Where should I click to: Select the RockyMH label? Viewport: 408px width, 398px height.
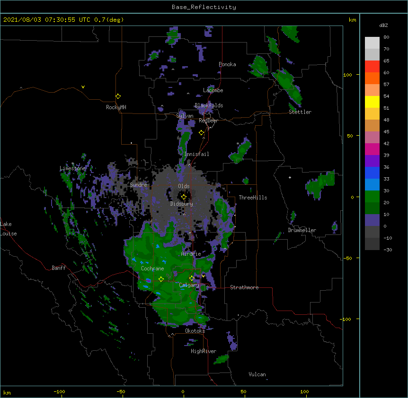tap(116, 107)
